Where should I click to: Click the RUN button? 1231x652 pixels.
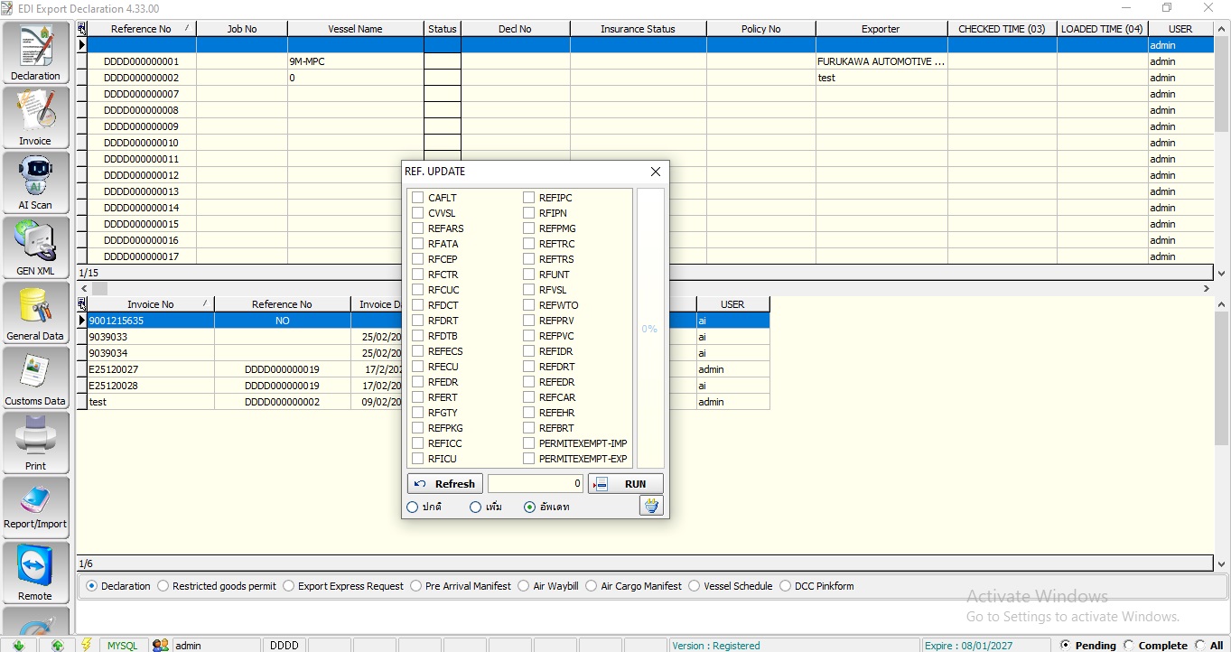(x=626, y=484)
